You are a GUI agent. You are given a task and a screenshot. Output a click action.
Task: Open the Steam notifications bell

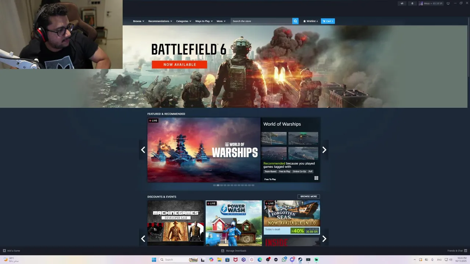click(x=412, y=3)
